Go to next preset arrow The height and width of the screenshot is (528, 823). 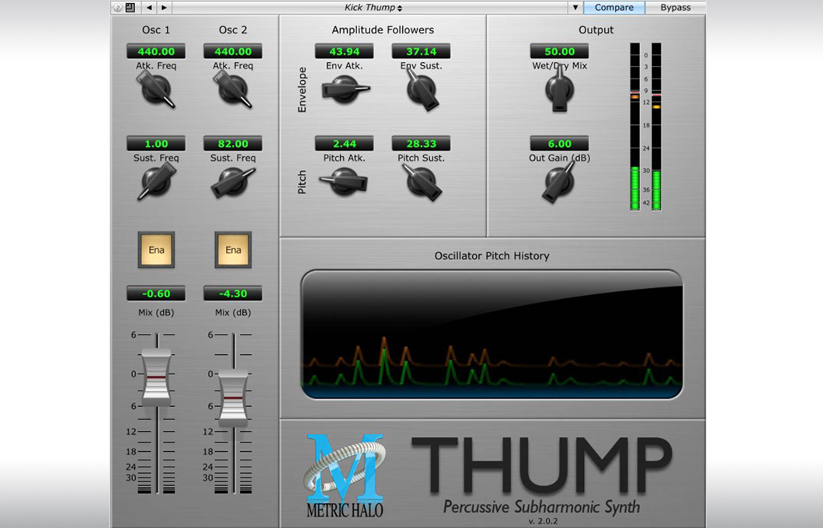[x=165, y=7]
